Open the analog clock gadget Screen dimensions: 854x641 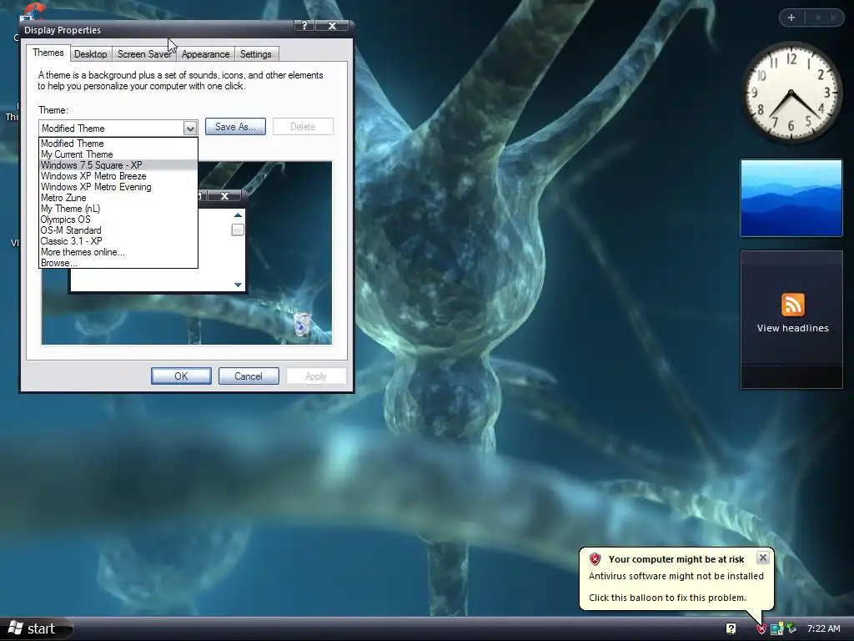click(791, 93)
